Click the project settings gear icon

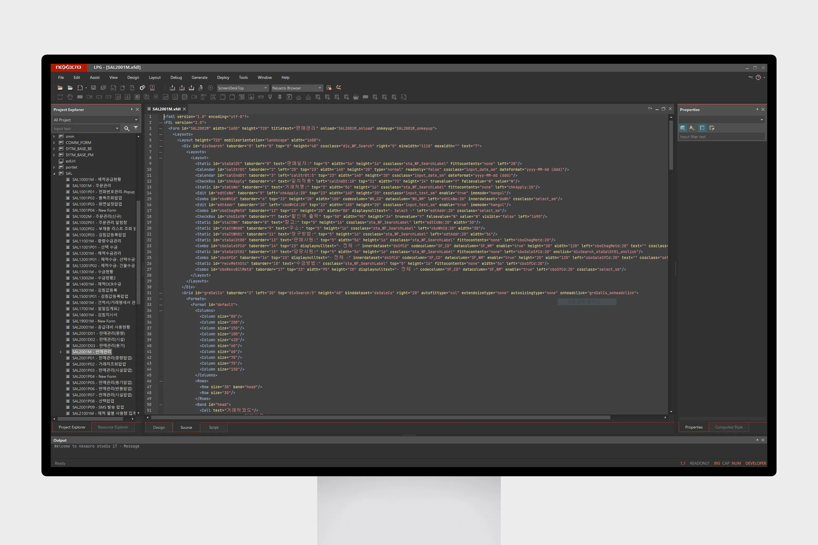click(x=142, y=88)
